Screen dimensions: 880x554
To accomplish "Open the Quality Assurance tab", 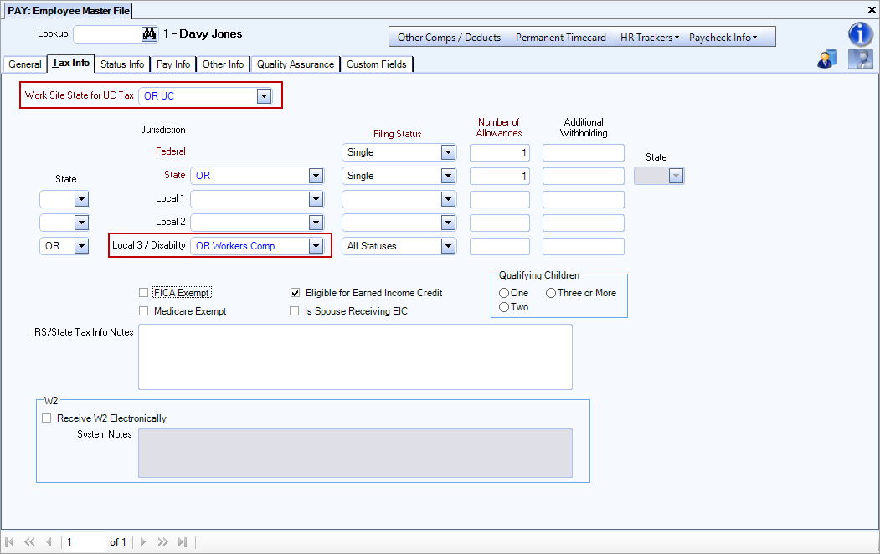I will [x=295, y=64].
